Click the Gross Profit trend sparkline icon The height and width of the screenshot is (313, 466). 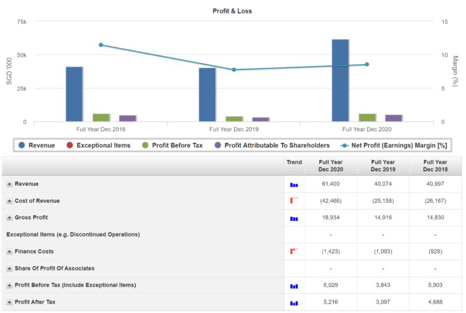tap(294, 218)
